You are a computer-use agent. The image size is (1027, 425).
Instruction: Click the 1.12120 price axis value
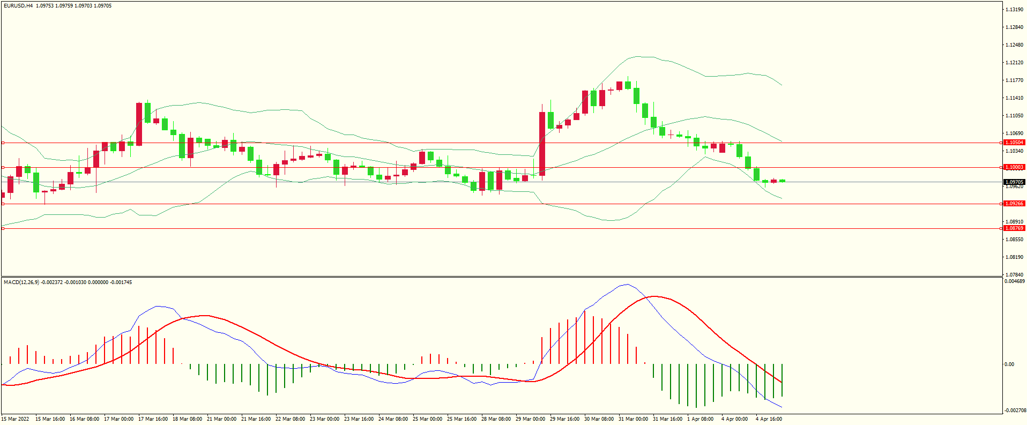1014,63
